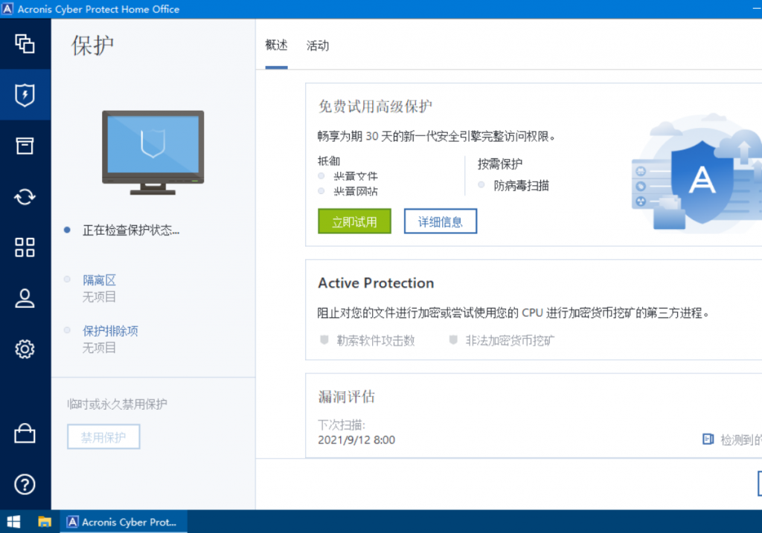Open the Archive section in the sidebar

pos(25,146)
